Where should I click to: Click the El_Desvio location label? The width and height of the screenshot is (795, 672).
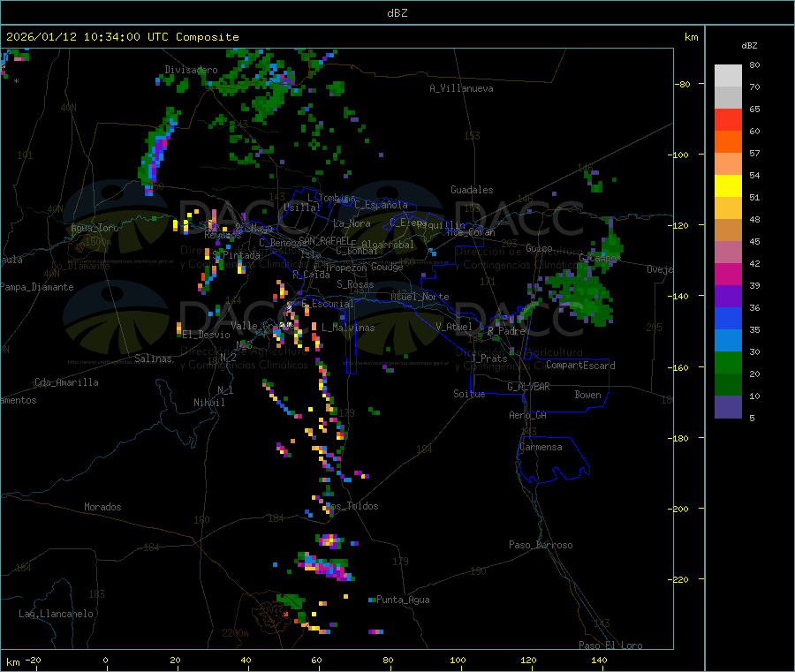206,335
